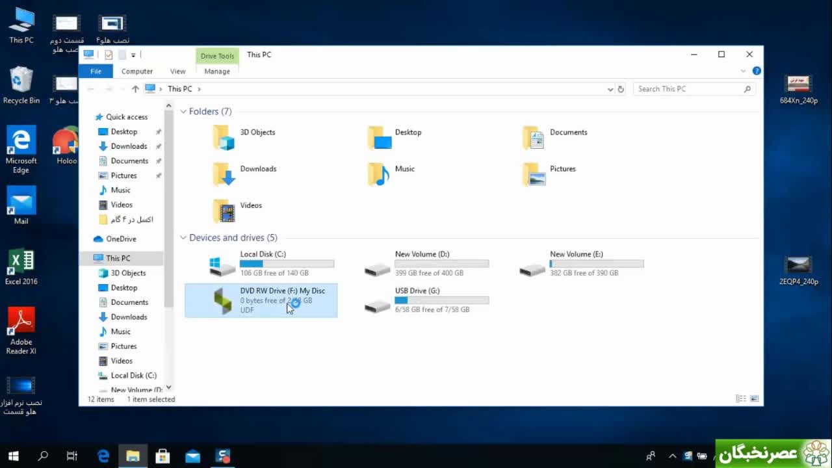Image resolution: width=832 pixels, height=468 pixels.
Task: Open the explorer Help question mark icon
Action: tap(757, 71)
